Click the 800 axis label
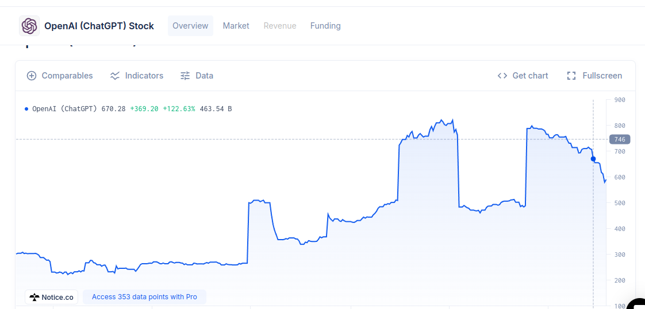The image size is (645, 309). click(x=620, y=126)
